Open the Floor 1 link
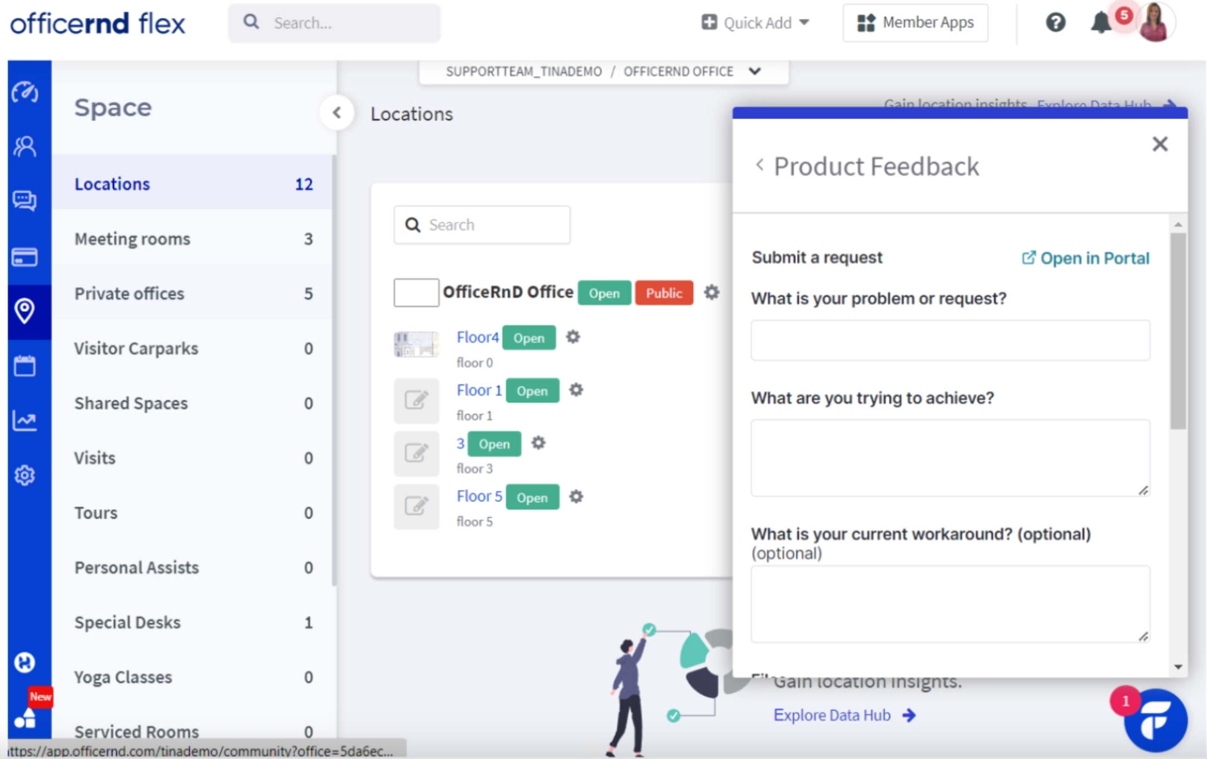1207x759 pixels. point(479,390)
